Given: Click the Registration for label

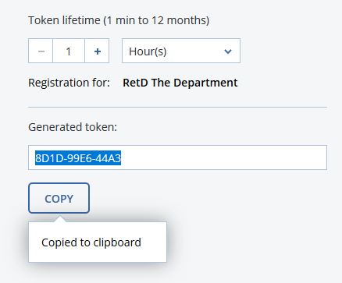Looking at the screenshot, I should point(69,83).
